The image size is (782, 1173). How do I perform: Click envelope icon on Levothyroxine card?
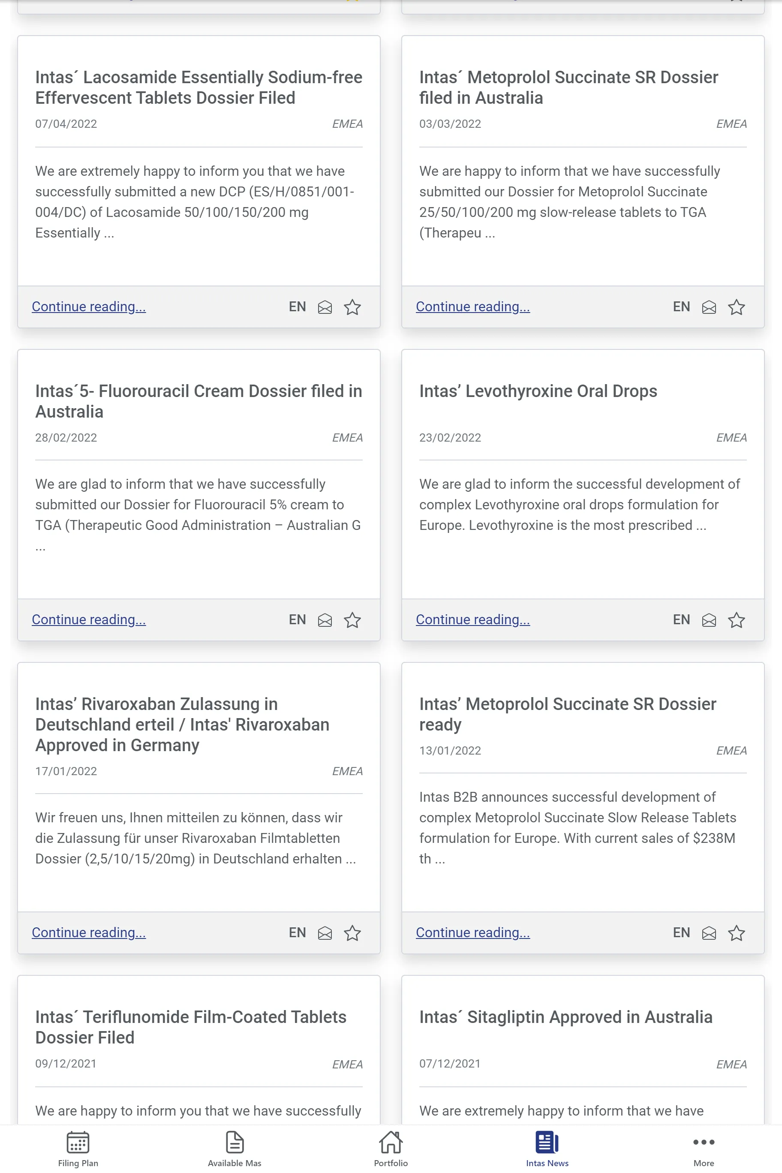(x=709, y=620)
